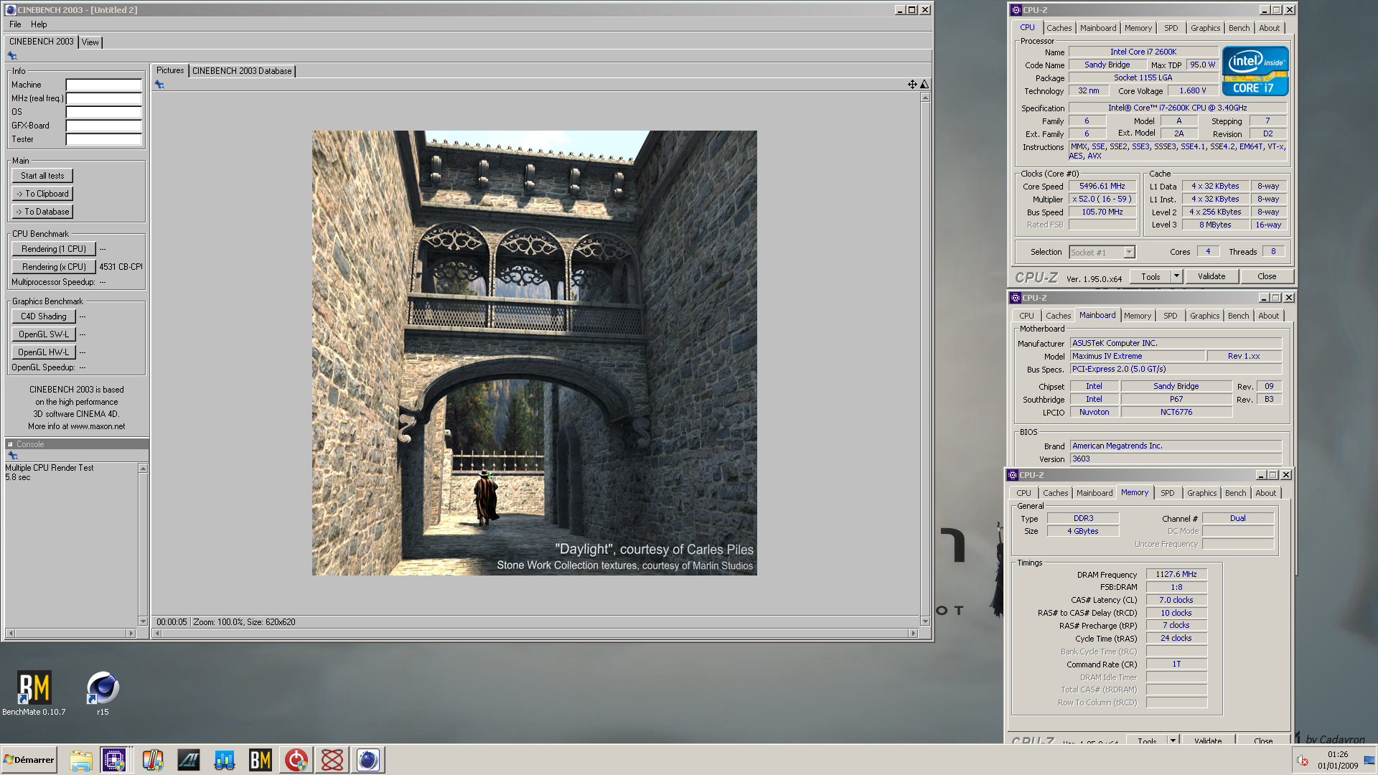The image size is (1378, 775).
Task: Open SPD tab in top CPU-Z window
Action: pyautogui.click(x=1171, y=28)
